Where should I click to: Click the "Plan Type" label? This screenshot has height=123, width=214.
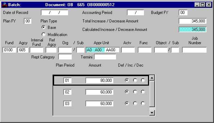click(x=49, y=21)
